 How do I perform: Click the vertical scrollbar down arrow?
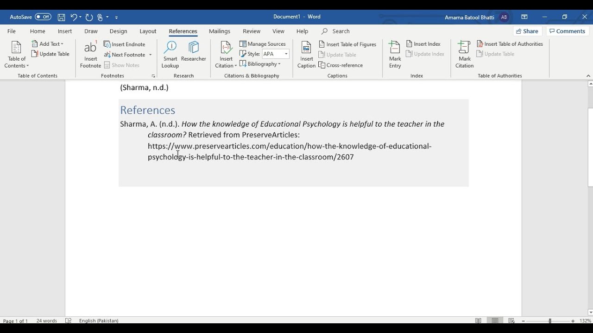590,312
